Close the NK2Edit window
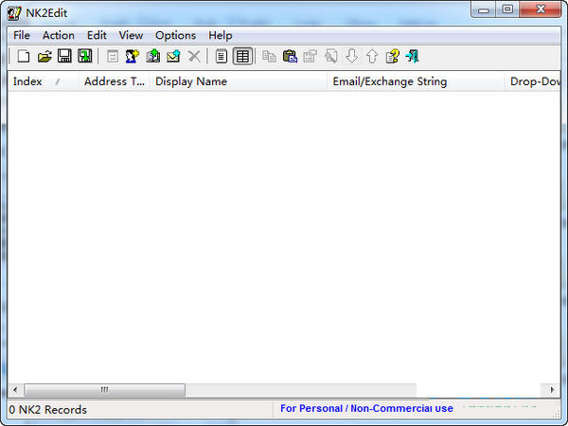568x426 pixels. [x=541, y=9]
